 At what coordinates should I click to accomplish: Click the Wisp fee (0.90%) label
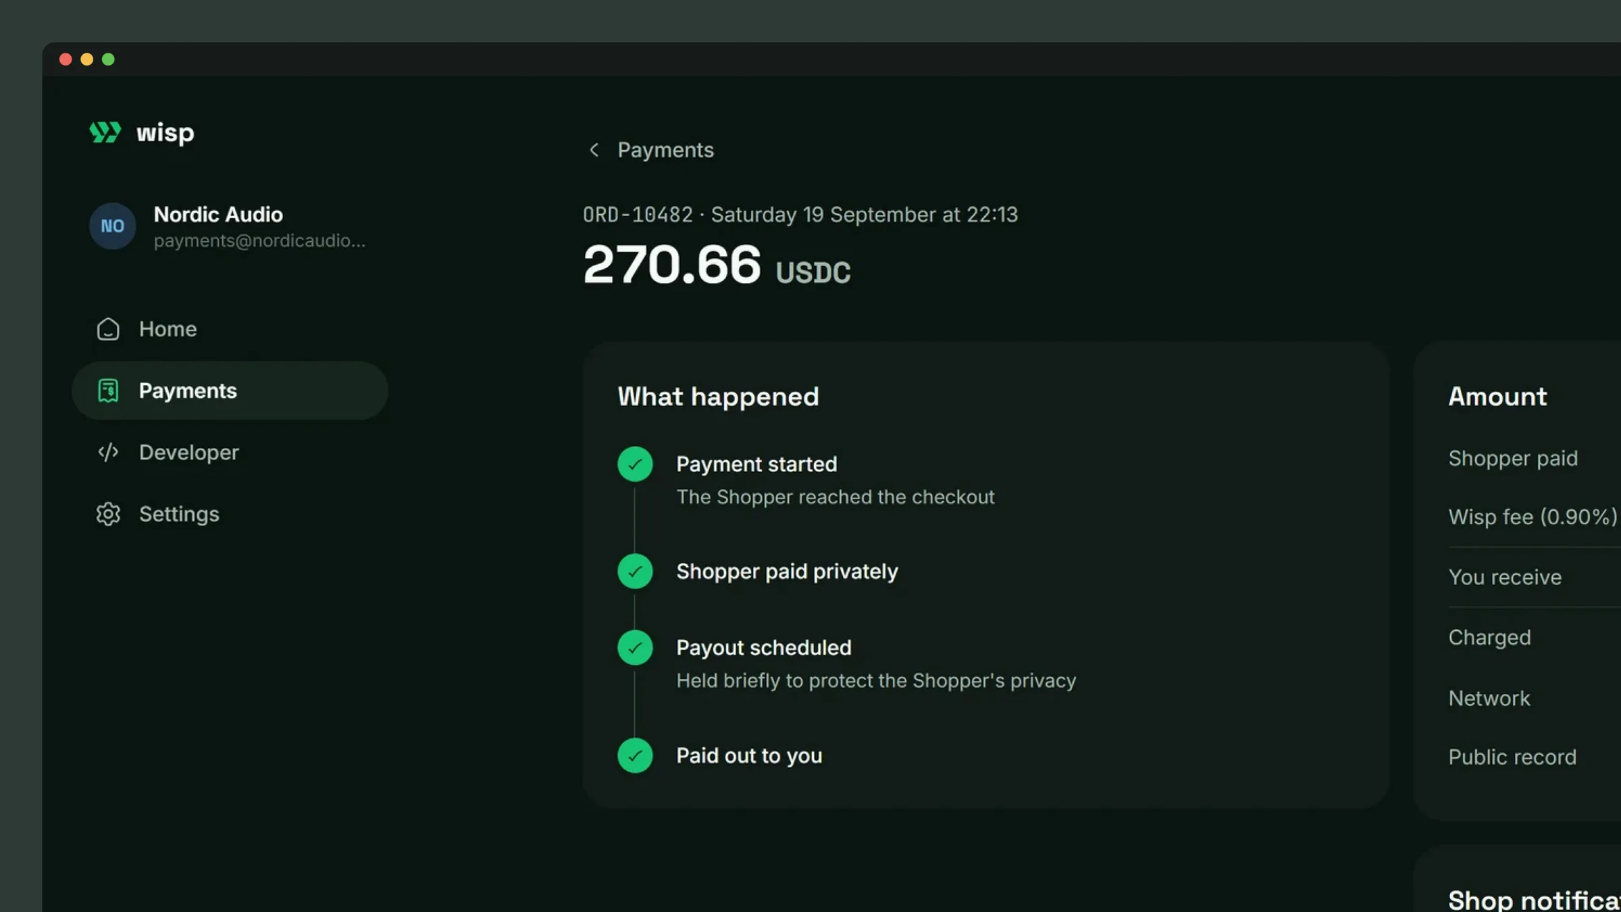1533,517
